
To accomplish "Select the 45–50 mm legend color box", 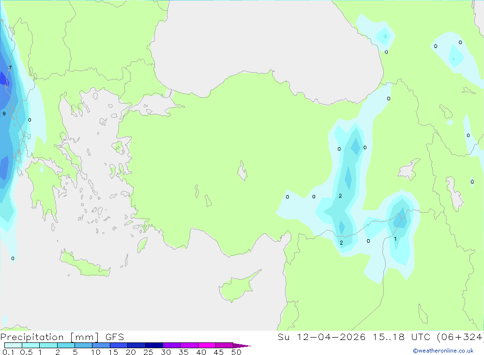I will click(x=225, y=345).
